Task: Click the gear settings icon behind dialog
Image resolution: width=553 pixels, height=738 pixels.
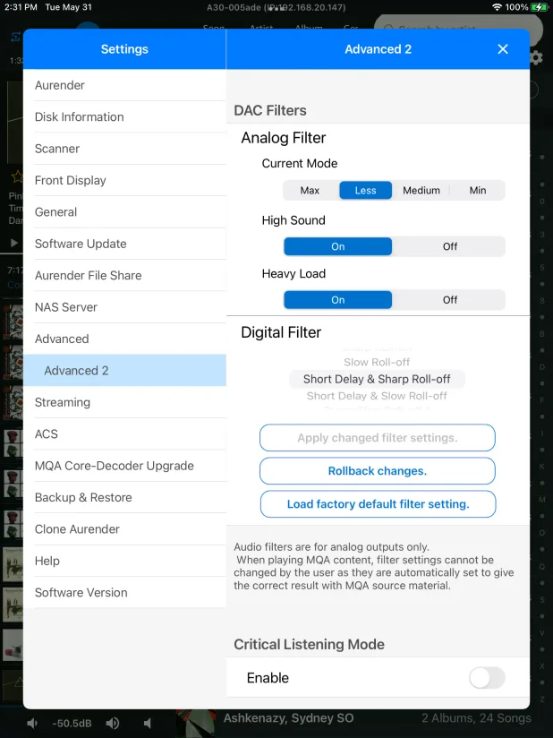Action: (537, 58)
